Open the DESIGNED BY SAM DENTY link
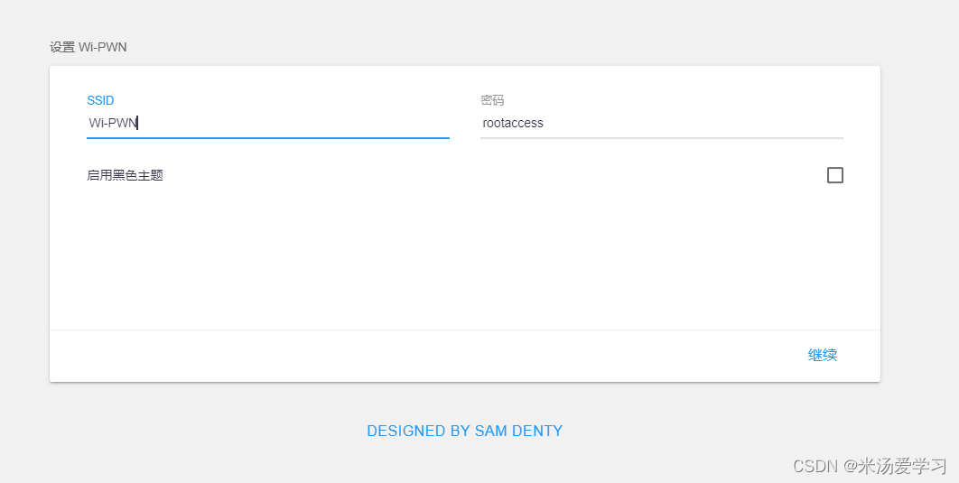 (x=465, y=431)
